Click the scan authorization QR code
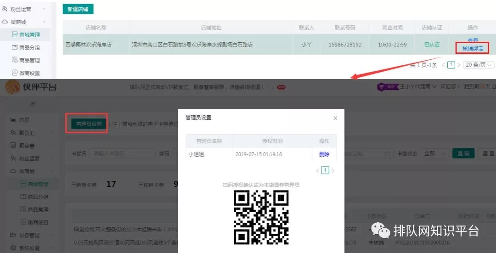This screenshot has width=496, height=253. [261, 217]
